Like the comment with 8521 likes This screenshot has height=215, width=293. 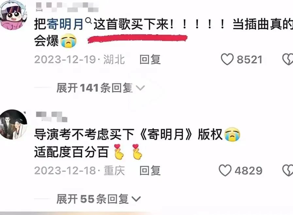pyautogui.click(x=227, y=59)
